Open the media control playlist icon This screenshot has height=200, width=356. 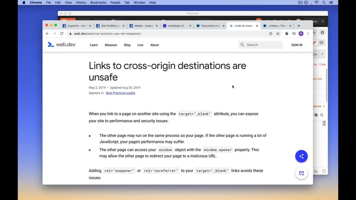coord(294,33)
